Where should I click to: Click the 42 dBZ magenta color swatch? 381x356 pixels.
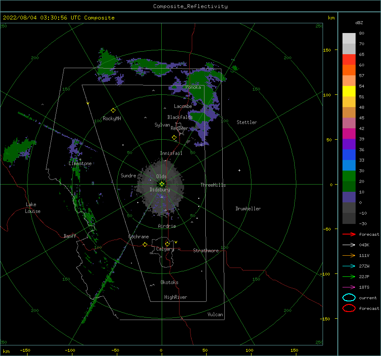pos(349,133)
